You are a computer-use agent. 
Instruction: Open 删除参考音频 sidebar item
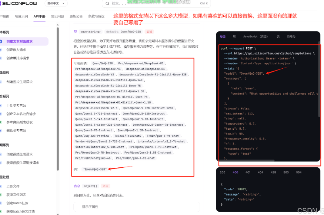[x=16, y=130]
